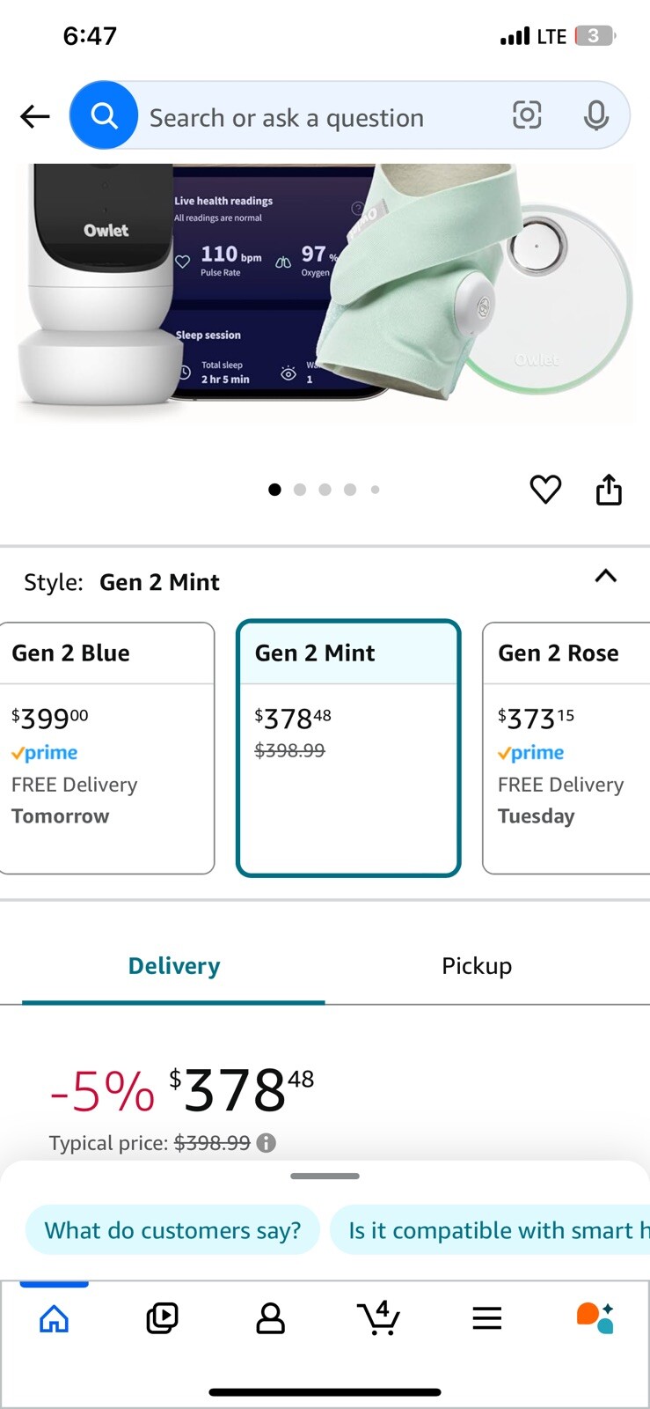The height and width of the screenshot is (1409, 650).
Task: Select the Gen 2 Mint style
Action: pyautogui.click(x=348, y=748)
